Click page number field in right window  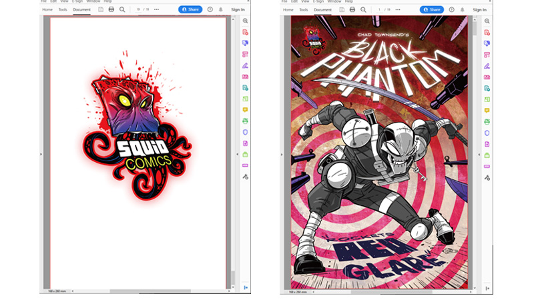tap(379, 10)
